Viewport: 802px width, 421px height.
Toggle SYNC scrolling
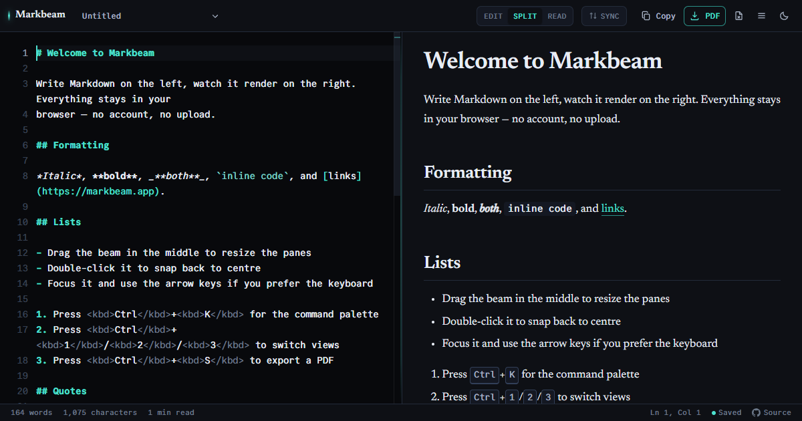tap(604, 16)
